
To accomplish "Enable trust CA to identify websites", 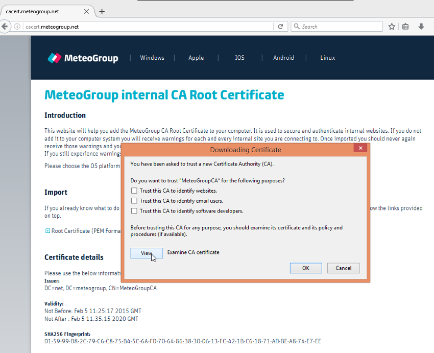I will click(134, 191).
